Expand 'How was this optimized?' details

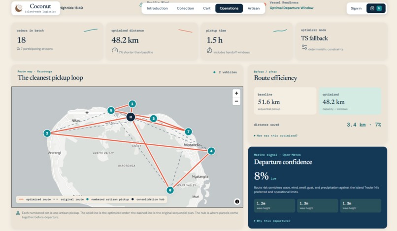[x=276, y=136]
